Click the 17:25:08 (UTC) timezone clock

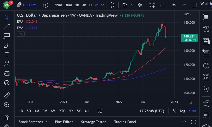tap(152, 111)
